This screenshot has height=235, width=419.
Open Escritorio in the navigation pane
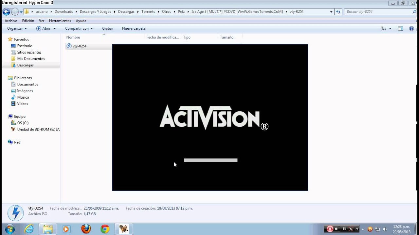coord(25,46)
